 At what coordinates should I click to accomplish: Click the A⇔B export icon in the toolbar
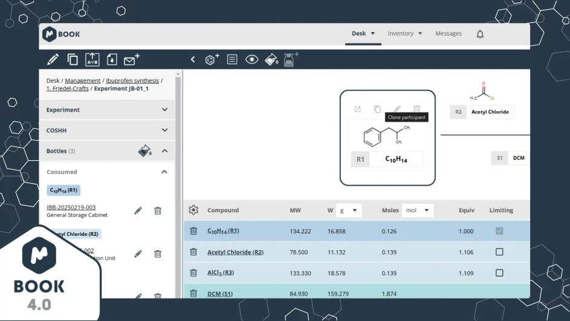coord(92,59)
